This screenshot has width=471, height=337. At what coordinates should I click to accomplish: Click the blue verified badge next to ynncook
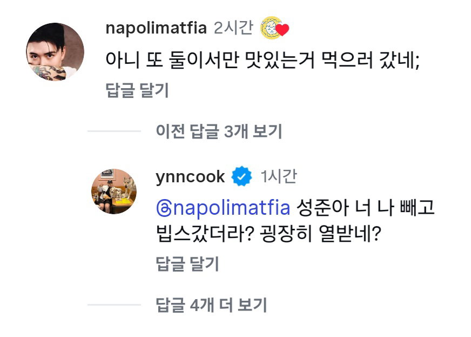[x=241, y=176]
